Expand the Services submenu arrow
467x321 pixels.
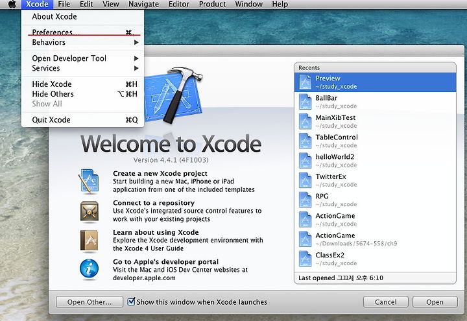point(136,69)
